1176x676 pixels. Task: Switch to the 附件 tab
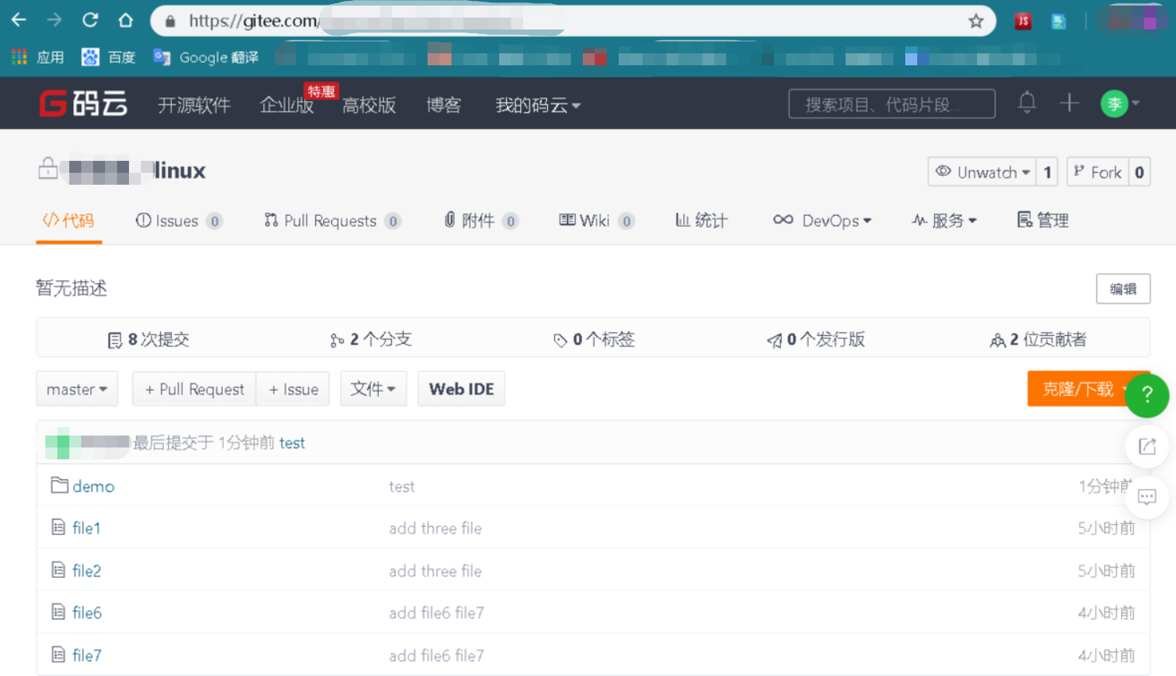coord(481,221)
